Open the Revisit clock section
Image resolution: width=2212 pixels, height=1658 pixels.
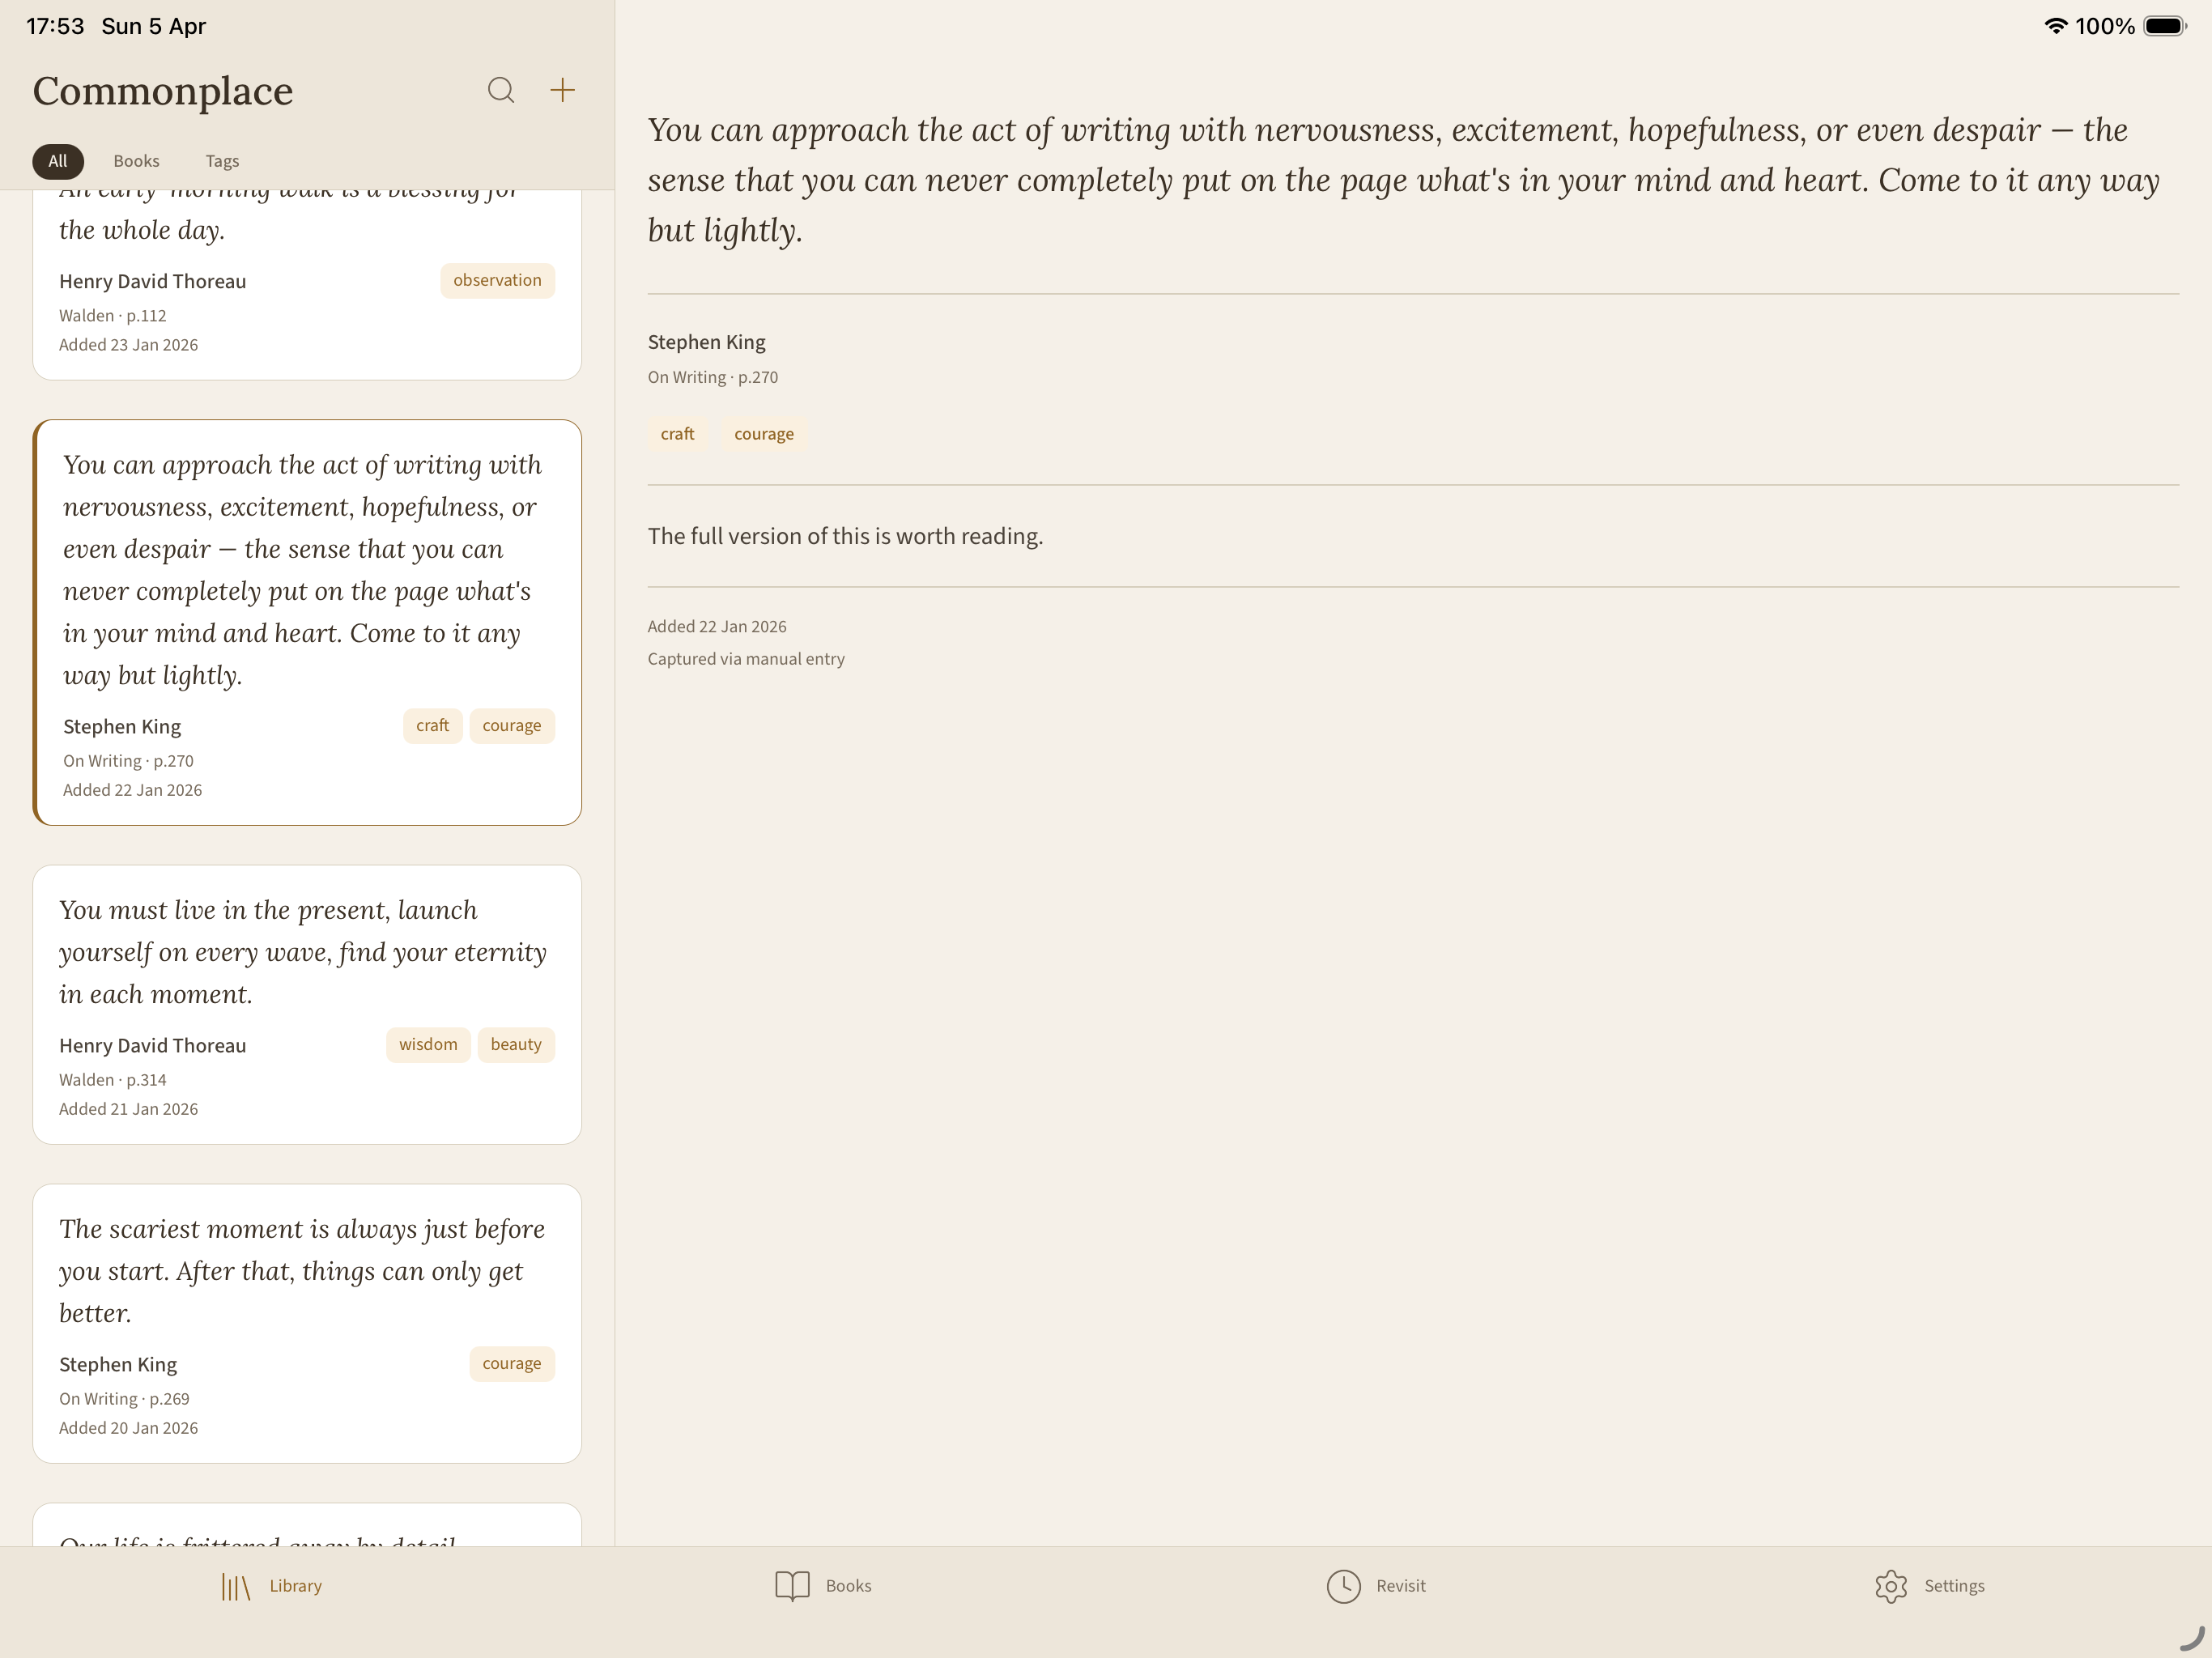pos(1375,1586)
